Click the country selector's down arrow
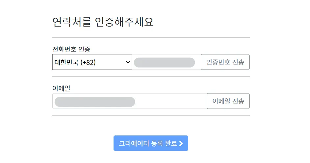Screen dimensions: 310x163 click(128, 62)
